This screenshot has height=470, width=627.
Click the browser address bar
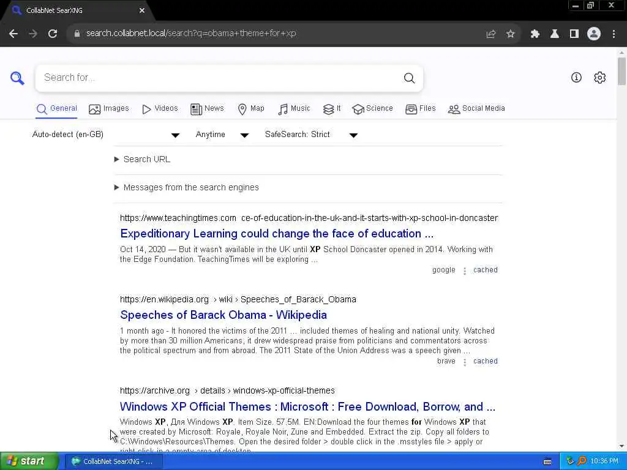280,34
